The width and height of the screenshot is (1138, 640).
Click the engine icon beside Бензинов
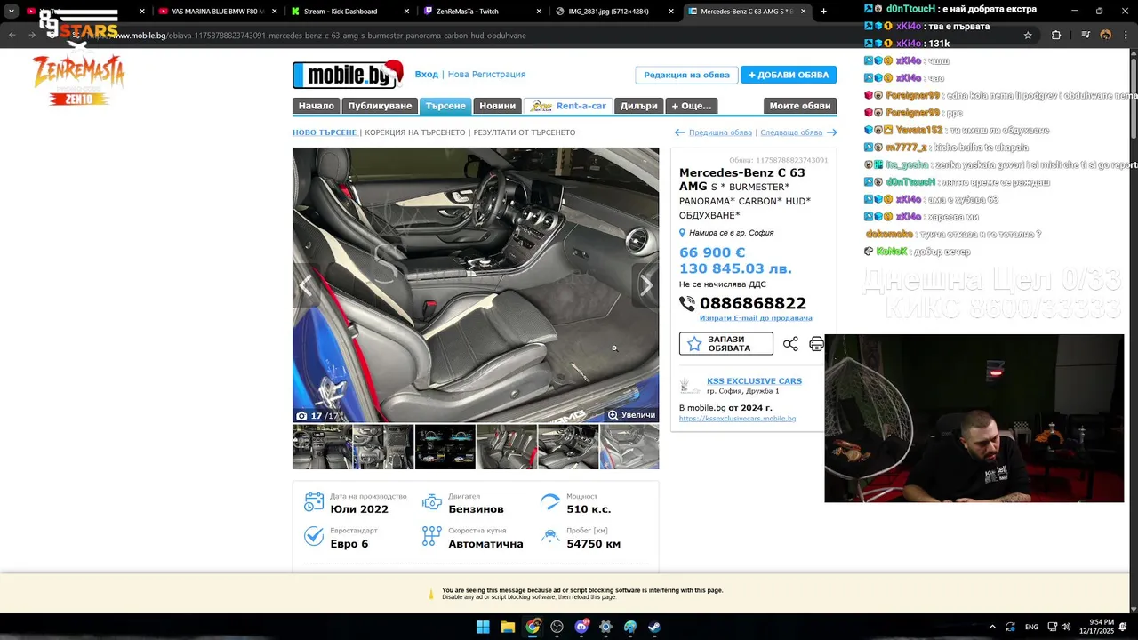coord(432,502)
